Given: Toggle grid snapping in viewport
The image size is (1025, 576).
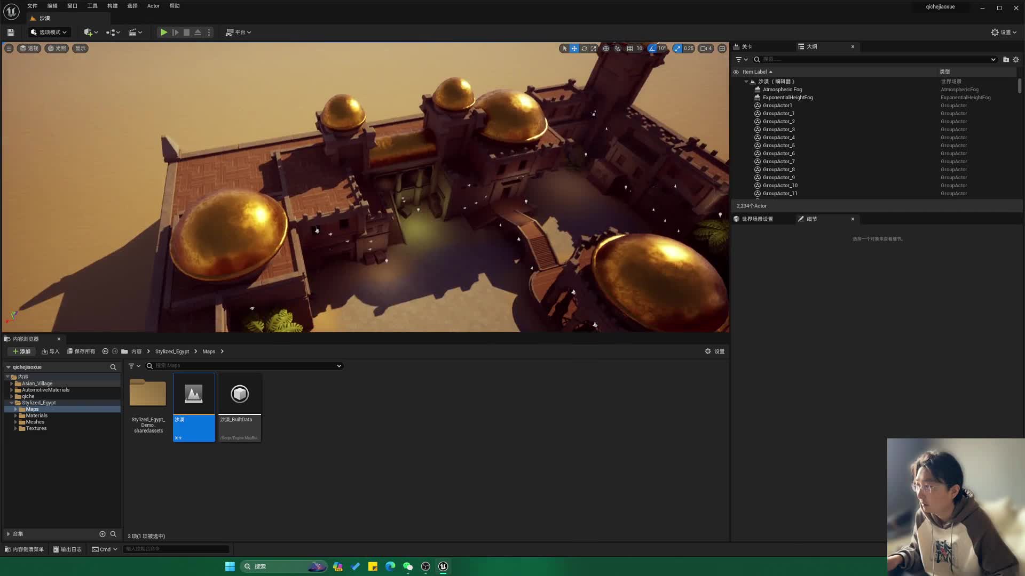Looking at the screenshot, I should click(x=630, y=49).
